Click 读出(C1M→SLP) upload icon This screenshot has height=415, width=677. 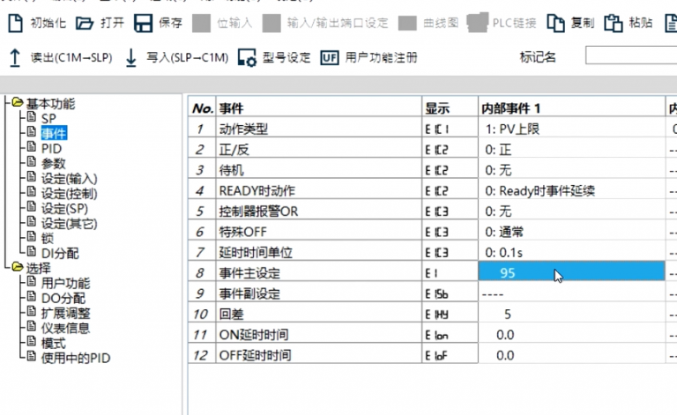click(15, 58)
